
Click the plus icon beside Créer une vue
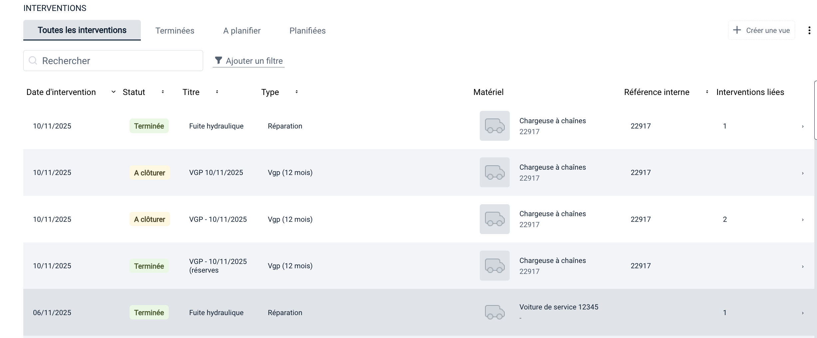(737, 30)
